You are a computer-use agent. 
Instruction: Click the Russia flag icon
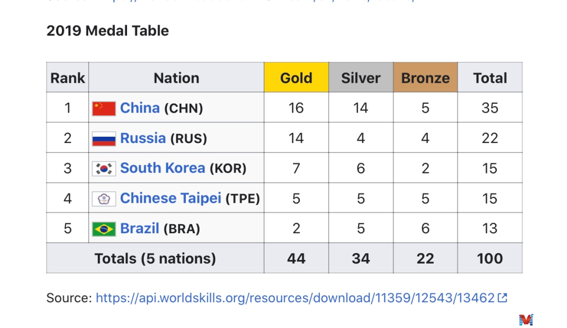tap(104, 139)
